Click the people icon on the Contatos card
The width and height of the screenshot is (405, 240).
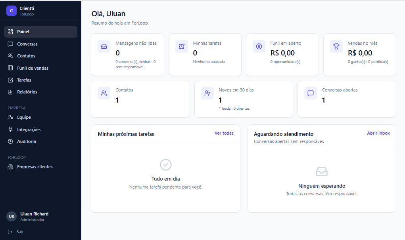104,93
